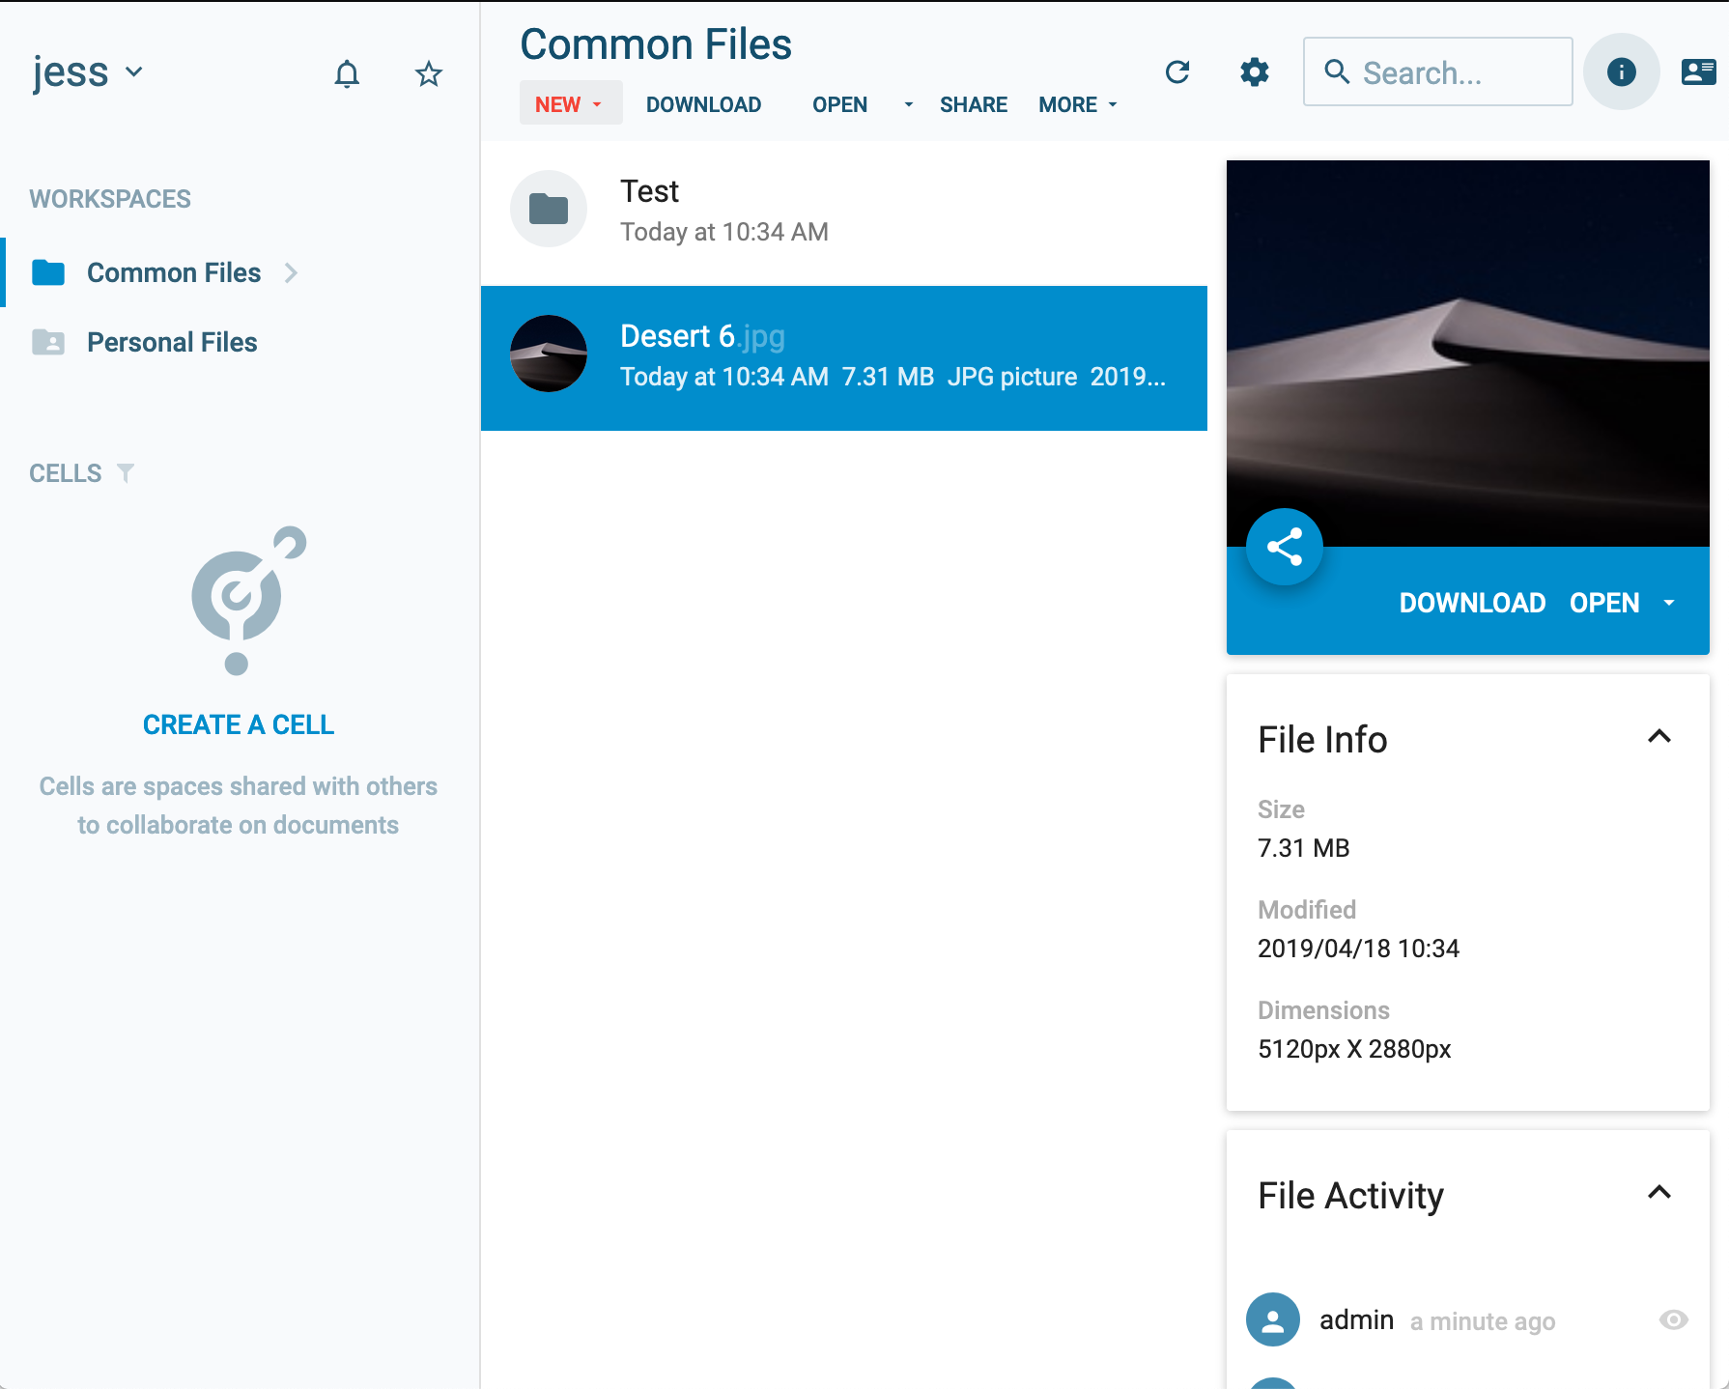Click the CREATE A CELL link
The height and width of the screenshot is (1389, 1729).
pyautogui.click(x=239, y=724)
